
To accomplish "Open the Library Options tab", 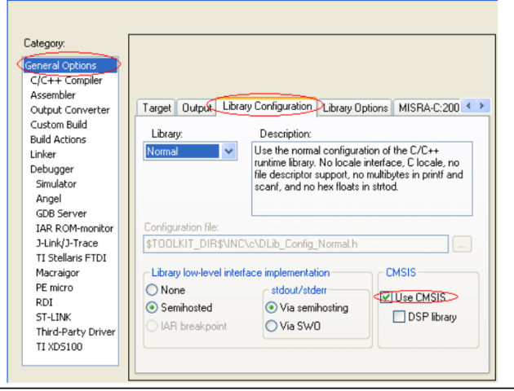I will point(355,108).
